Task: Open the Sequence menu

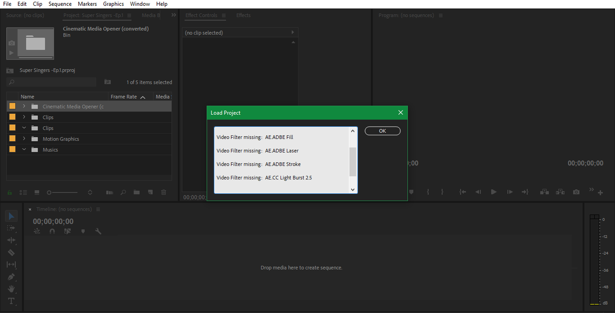Action: [x=60, y=4]
